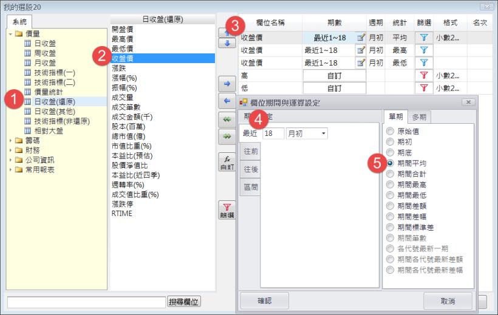Click the 區間 side tab

point(250,187)
